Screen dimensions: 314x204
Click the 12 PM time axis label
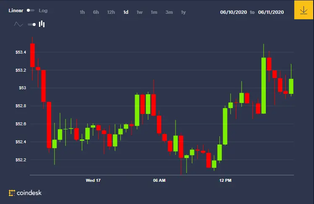pos(225,180)
